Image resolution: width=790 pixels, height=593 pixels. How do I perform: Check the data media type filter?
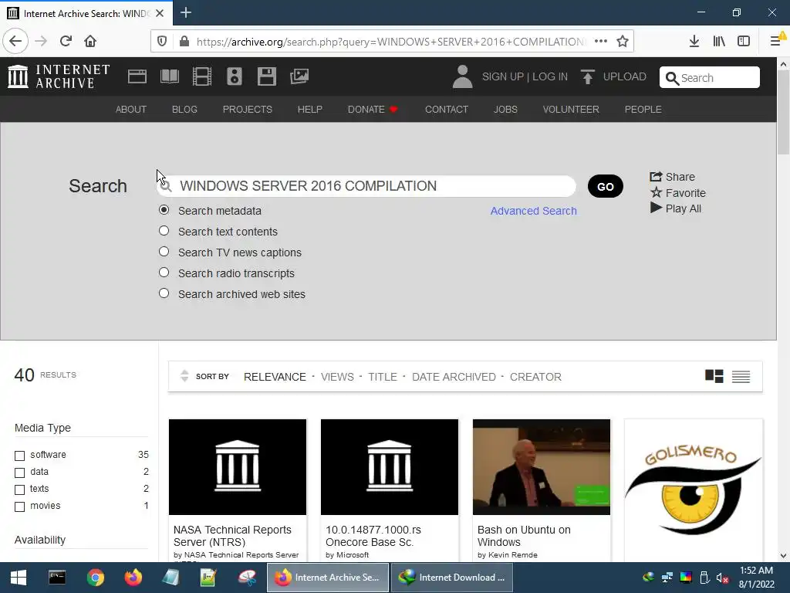pos(19,473)
